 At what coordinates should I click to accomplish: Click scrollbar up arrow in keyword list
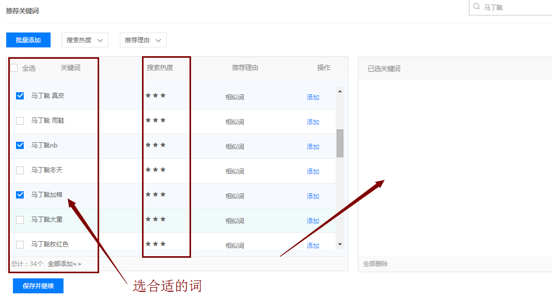(340, 92)
